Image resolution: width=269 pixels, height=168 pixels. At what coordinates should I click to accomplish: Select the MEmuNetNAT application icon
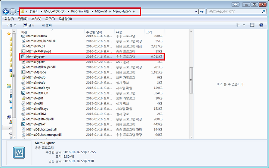tap(23, 124)
